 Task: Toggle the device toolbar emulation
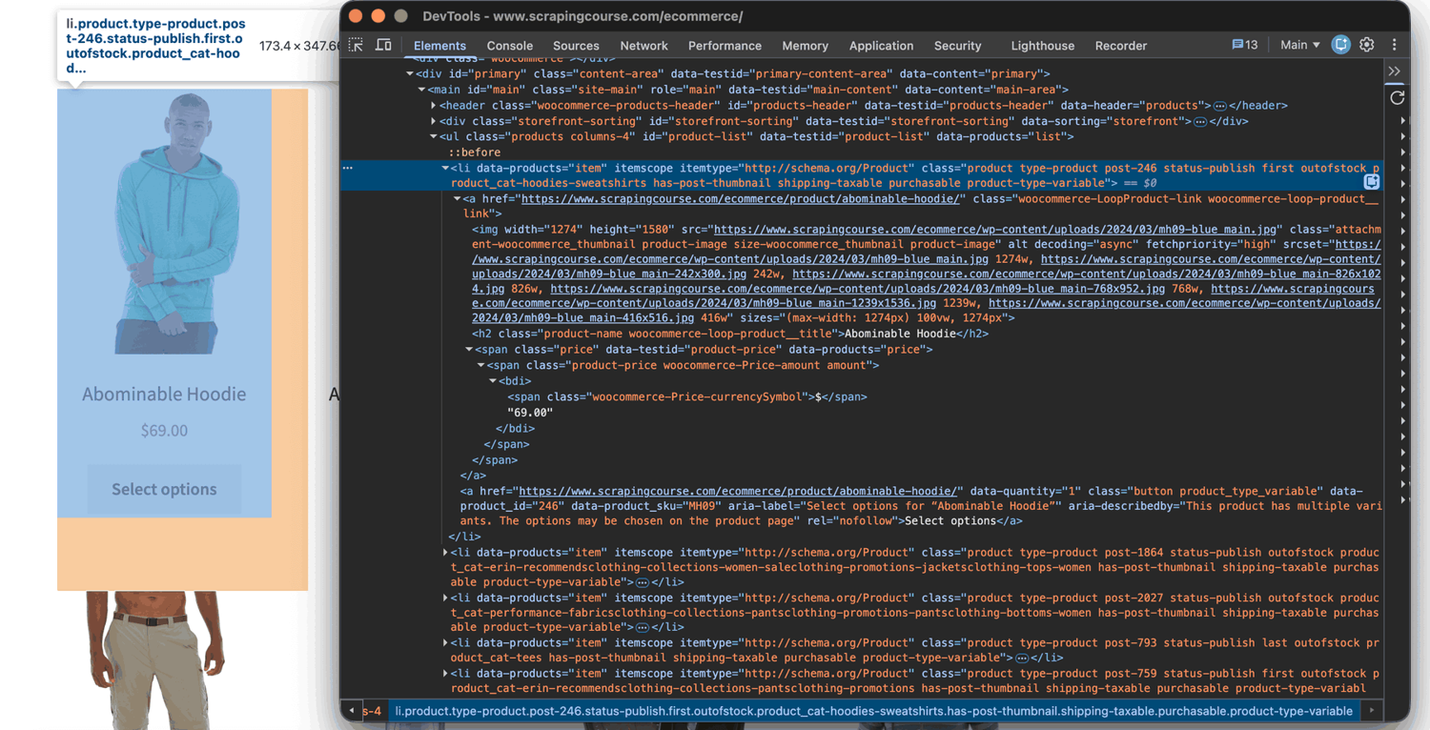pos(383,45)
